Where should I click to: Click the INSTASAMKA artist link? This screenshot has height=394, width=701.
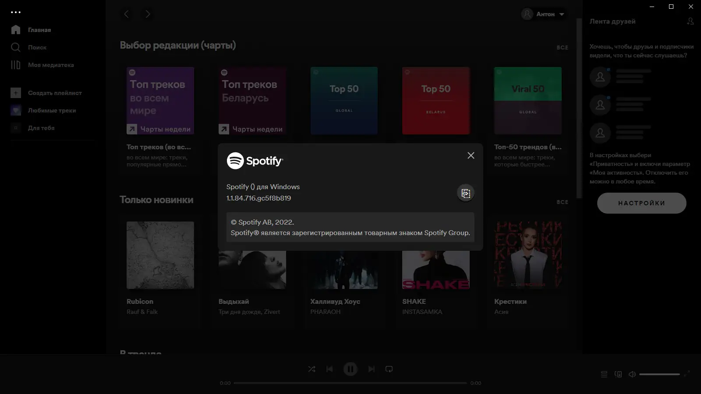(422, 312)
